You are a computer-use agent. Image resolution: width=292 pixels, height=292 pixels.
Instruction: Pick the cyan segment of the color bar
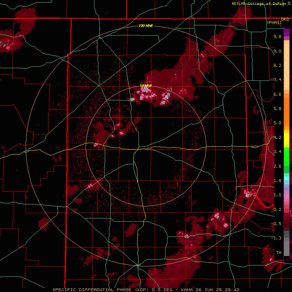pyautogui.click(x=286, y=178)
